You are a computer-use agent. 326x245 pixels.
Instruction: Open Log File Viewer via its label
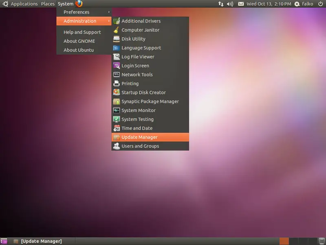[138, 57]
